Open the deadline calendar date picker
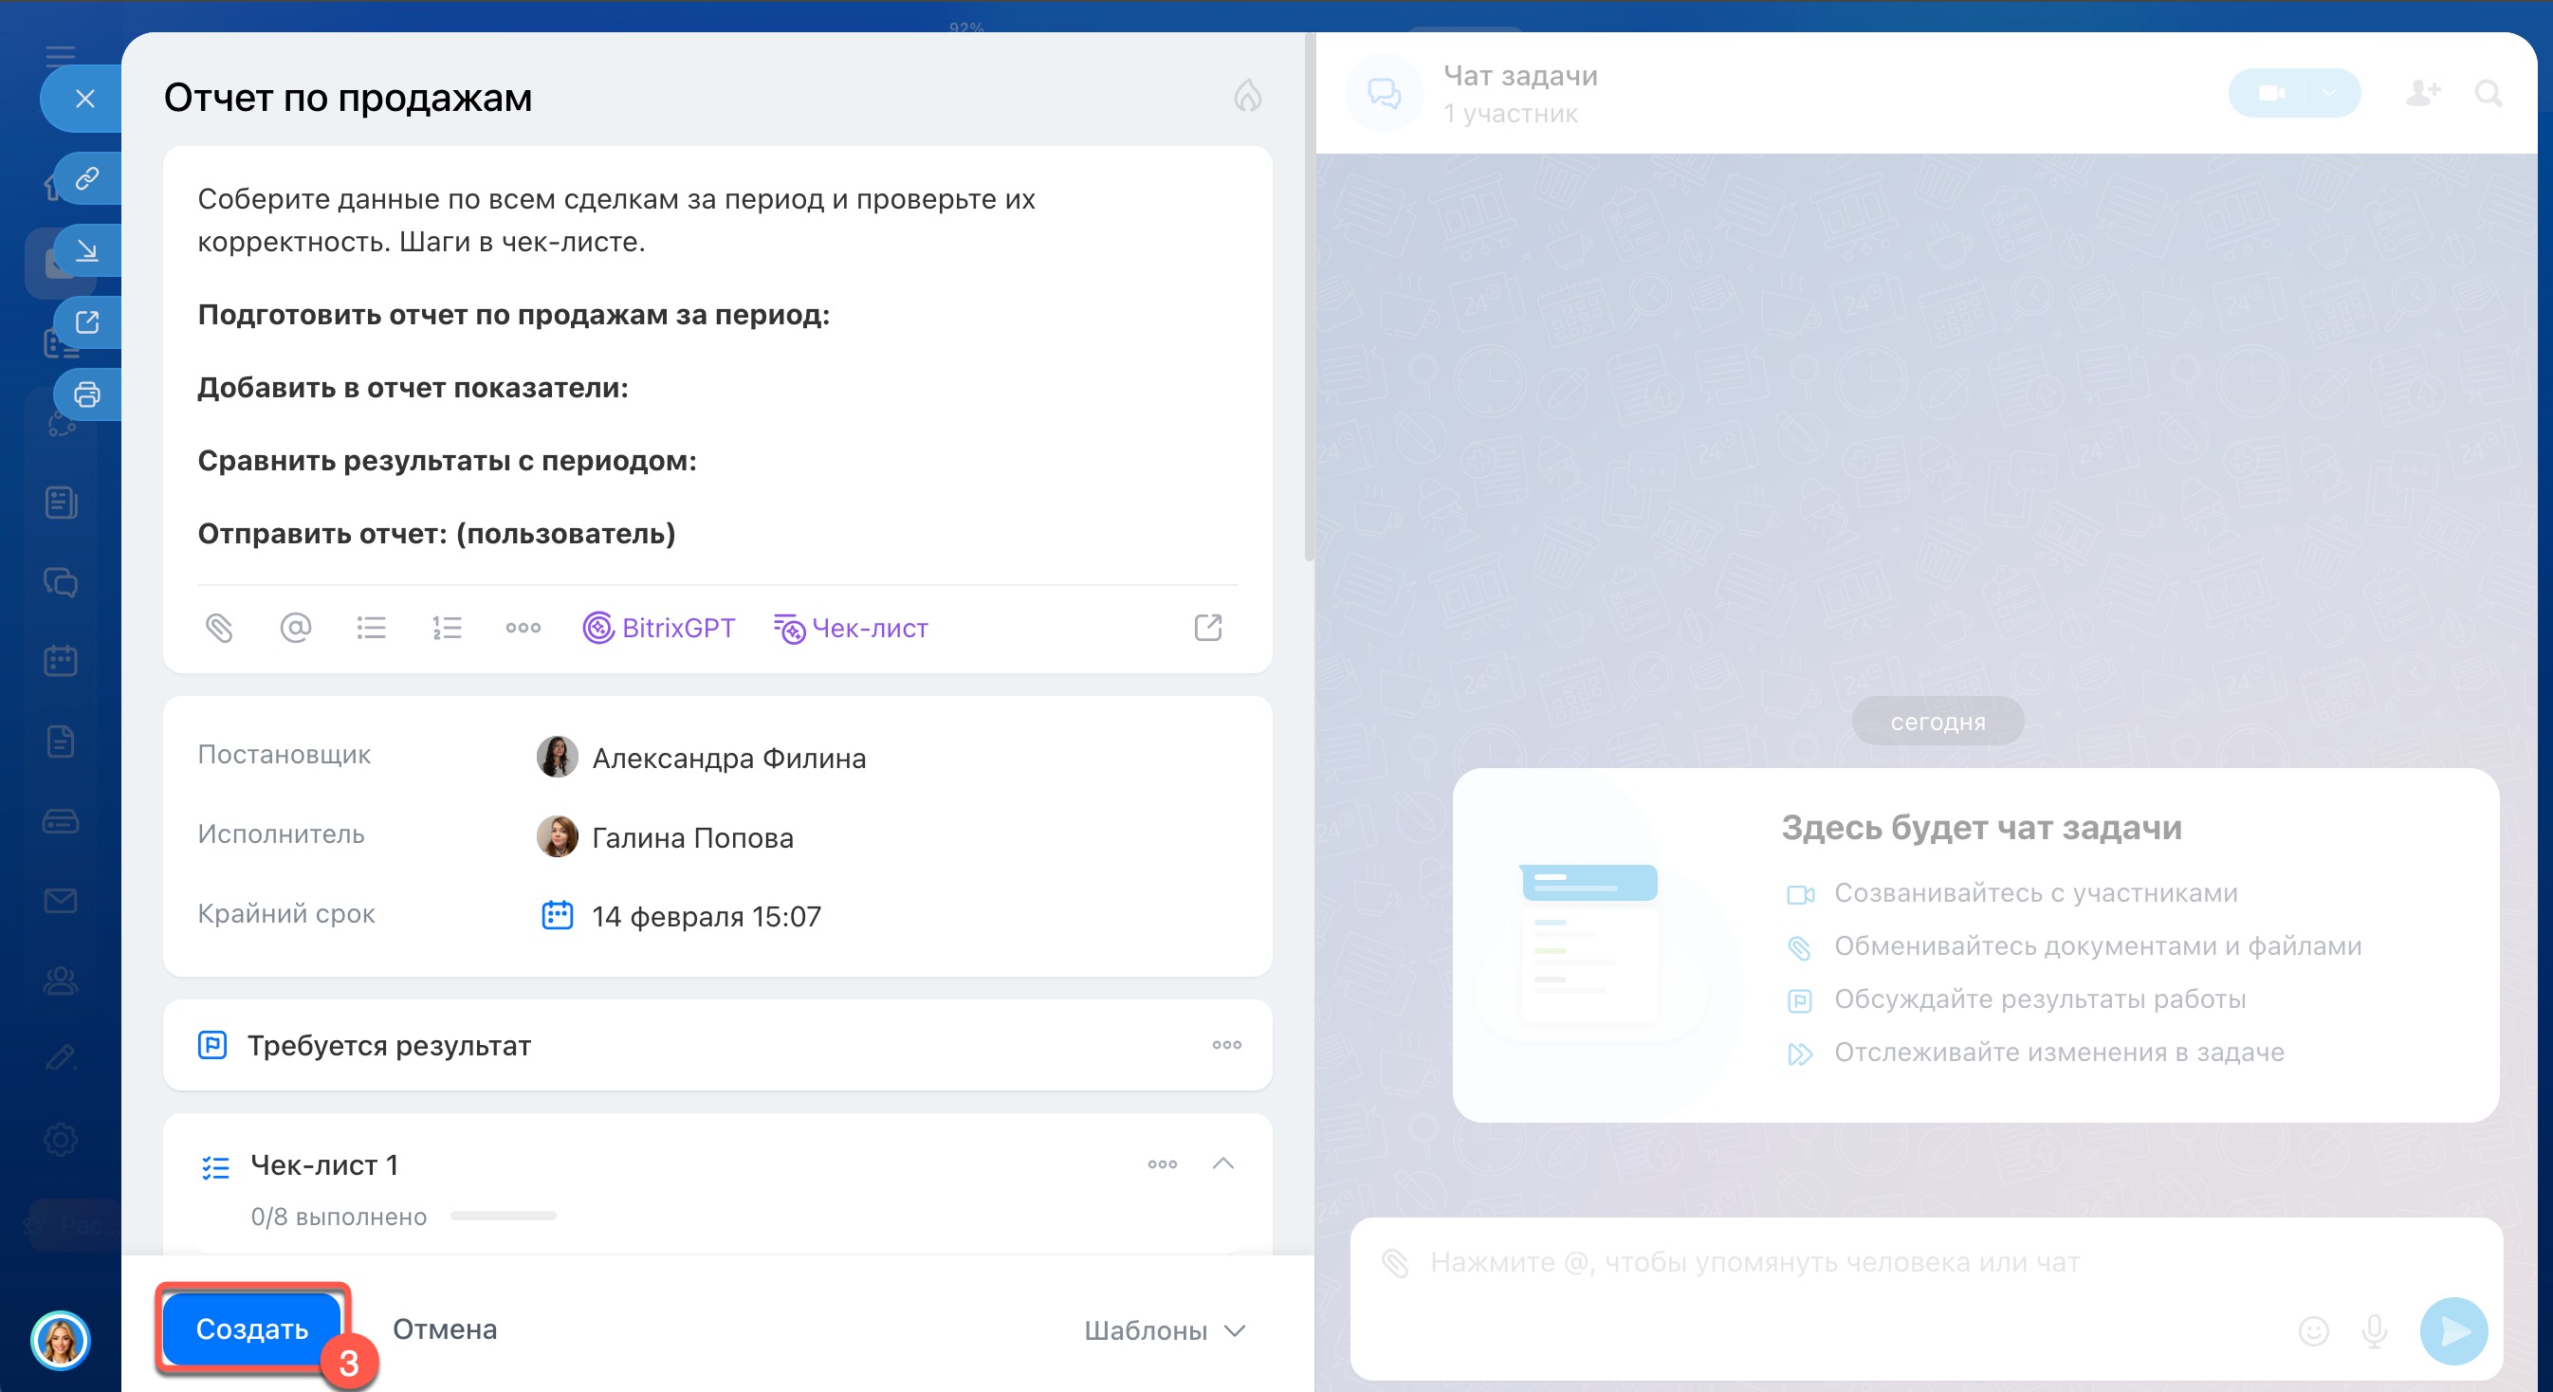 [557, 915]
